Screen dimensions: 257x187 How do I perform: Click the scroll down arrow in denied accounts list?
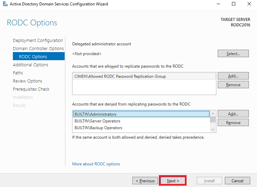coord(213,130)
